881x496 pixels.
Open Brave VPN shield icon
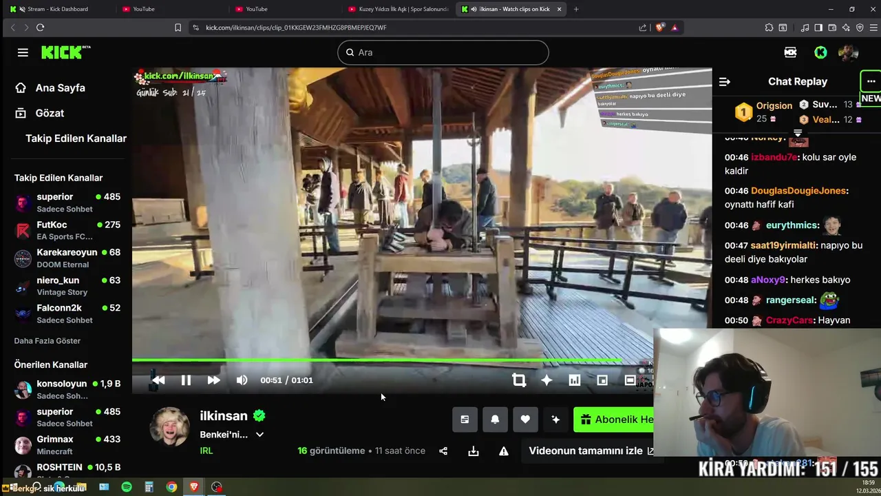(x=860, y=28)
